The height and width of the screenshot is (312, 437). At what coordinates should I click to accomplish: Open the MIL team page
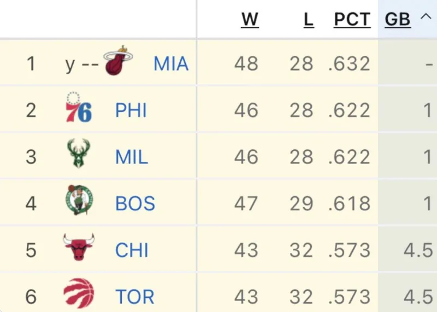(132, 157)
